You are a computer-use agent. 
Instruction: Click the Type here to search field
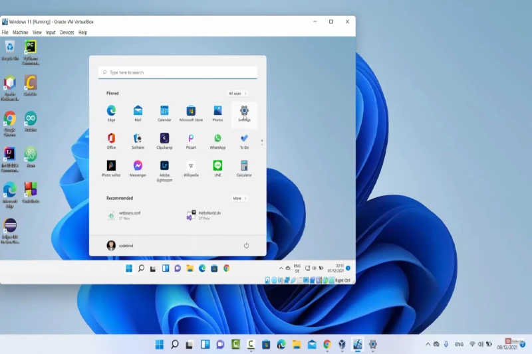tap(178, 72)
